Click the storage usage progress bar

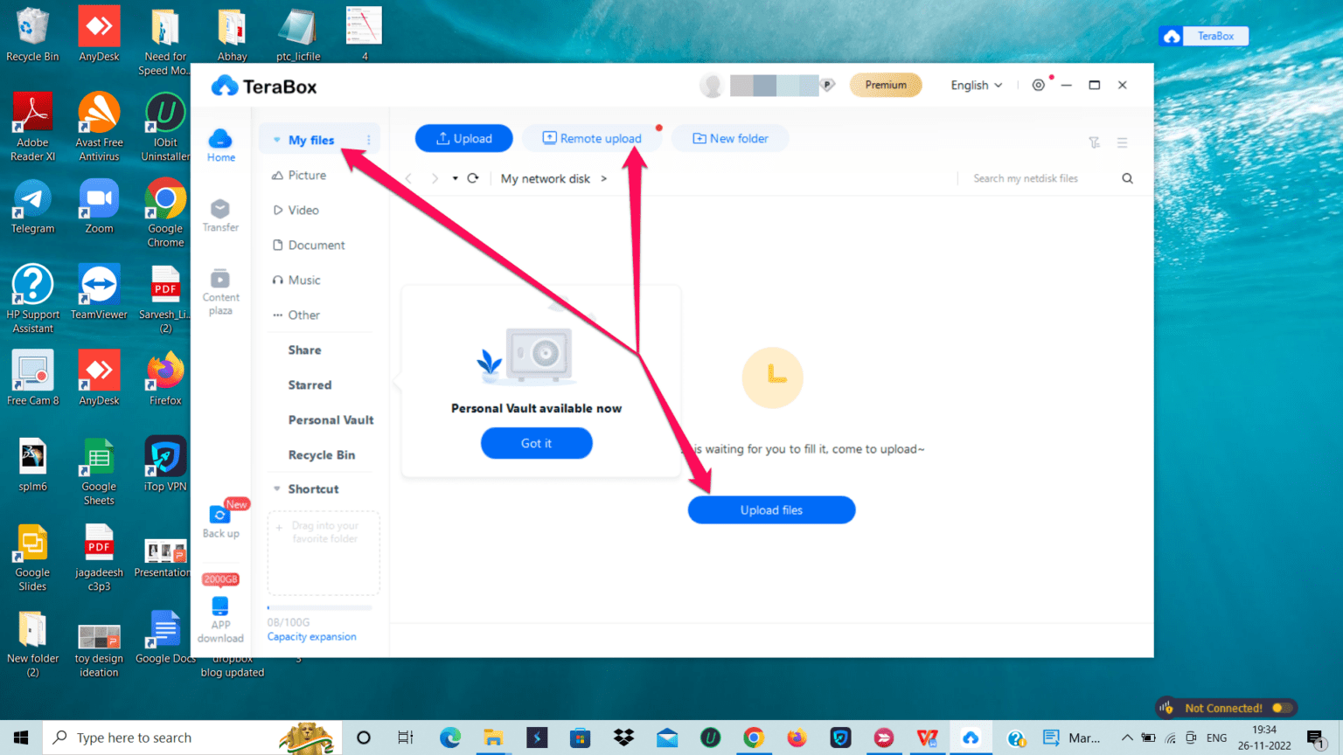[x=320, y=608]
